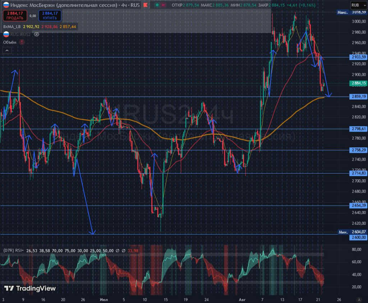Click the flag icon beside RUS:IRUS2
Image resolution: width=368 pixels, height=303 pixels.
coord(6,35)
